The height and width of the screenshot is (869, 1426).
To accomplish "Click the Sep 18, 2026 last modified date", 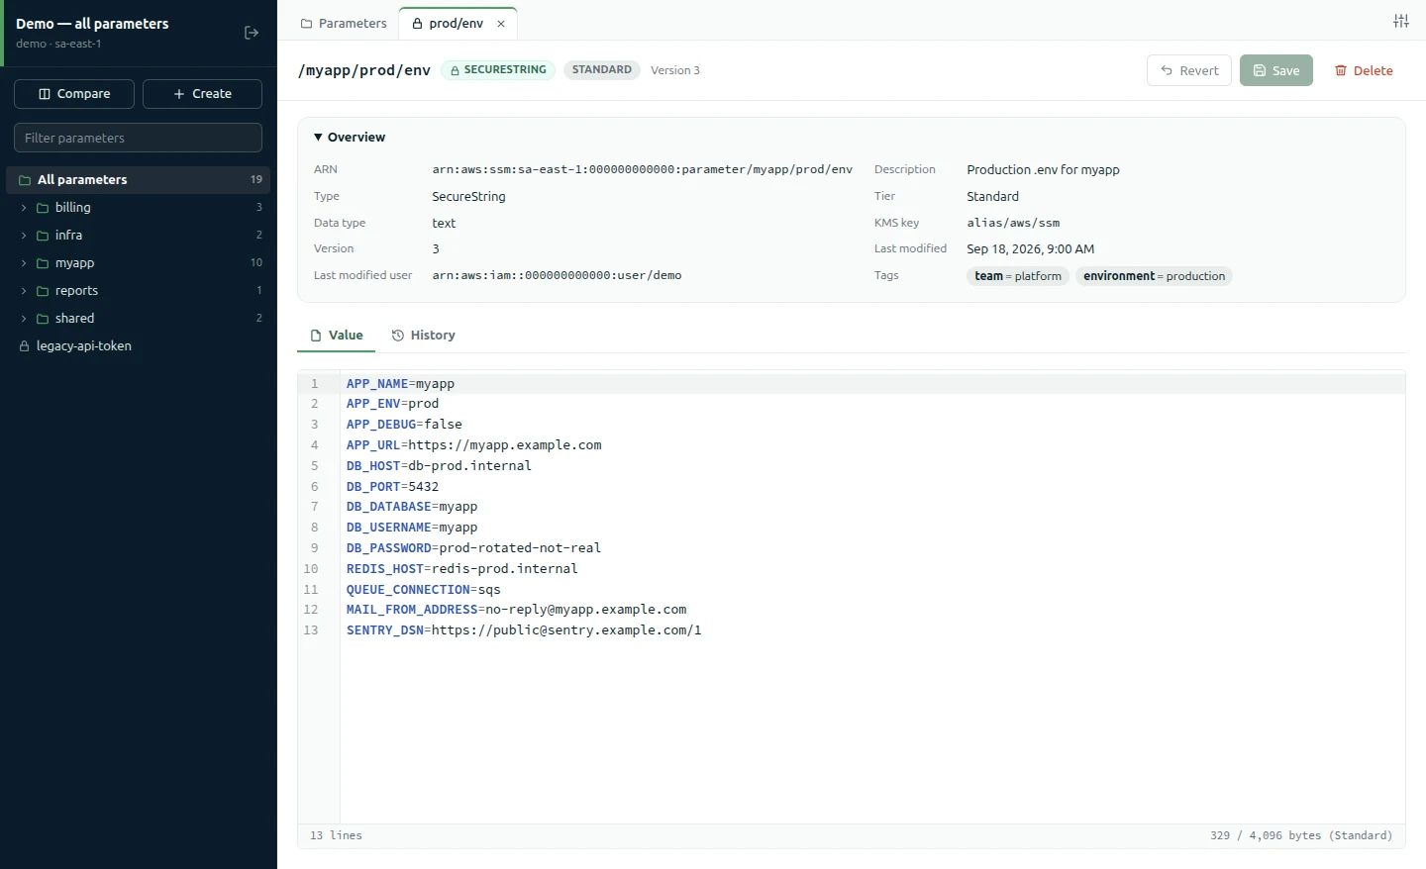I will pos(1031,249).
